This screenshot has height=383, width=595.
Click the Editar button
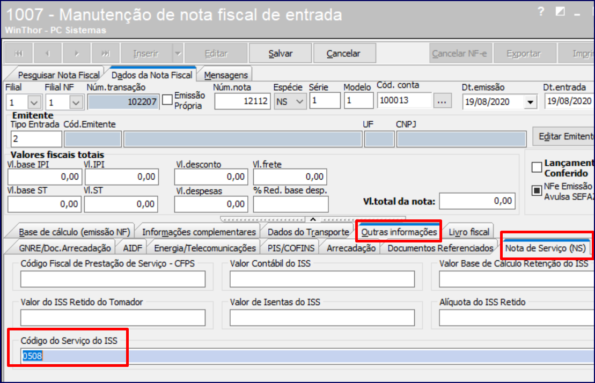pos(216,54)
